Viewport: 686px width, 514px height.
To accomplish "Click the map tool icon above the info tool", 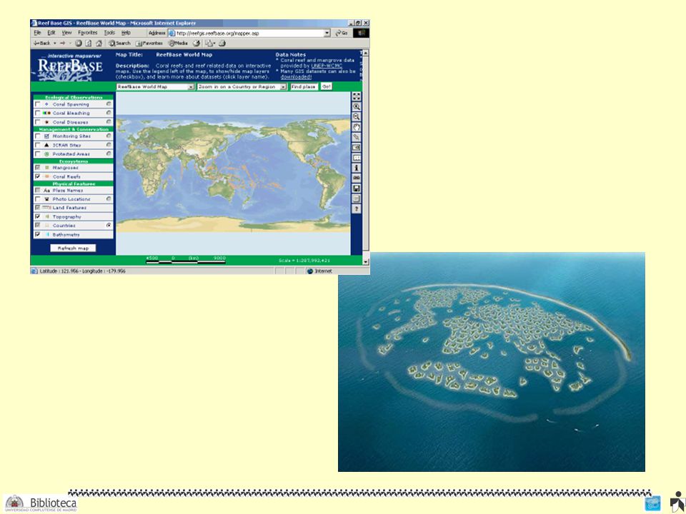I will pos(357,158).
